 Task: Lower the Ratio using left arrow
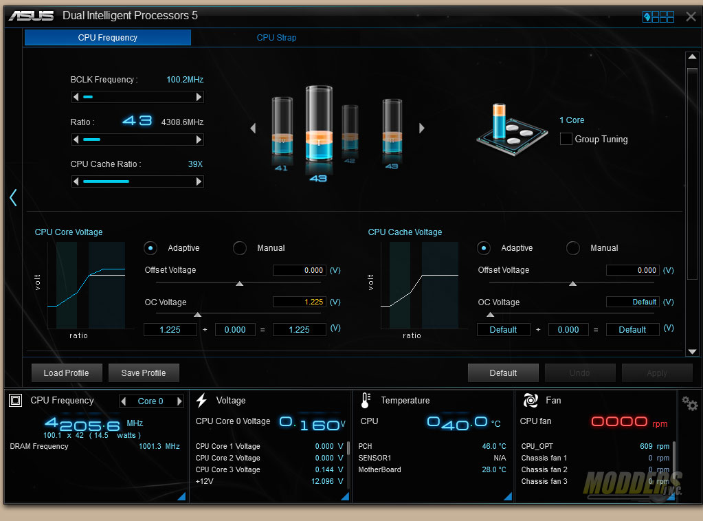(76, 140)
